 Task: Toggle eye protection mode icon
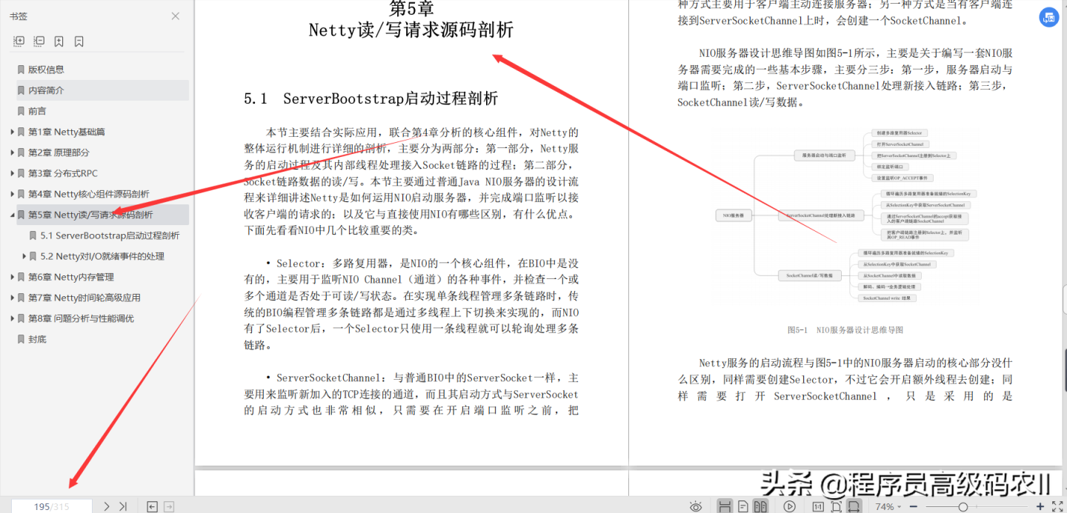point(696,506)
